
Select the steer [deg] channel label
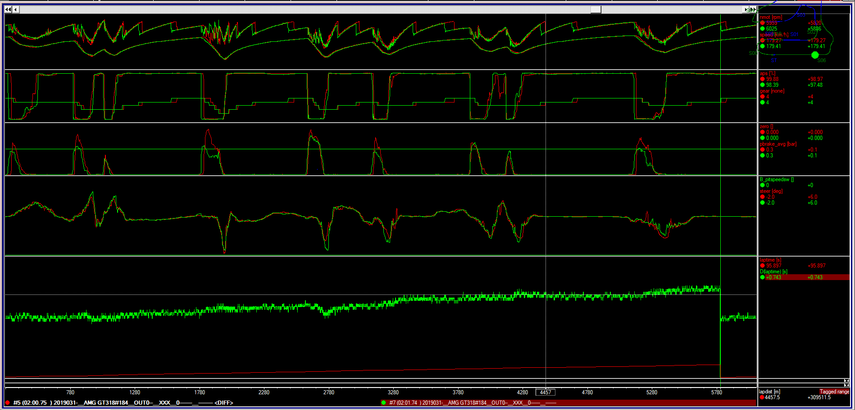[x=771, y=191]
